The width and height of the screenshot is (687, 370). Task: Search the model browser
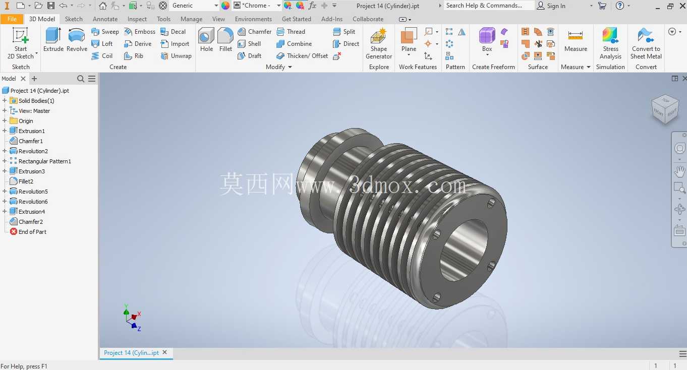[81, 79]
